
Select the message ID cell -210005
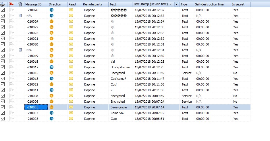pos(36,107)
